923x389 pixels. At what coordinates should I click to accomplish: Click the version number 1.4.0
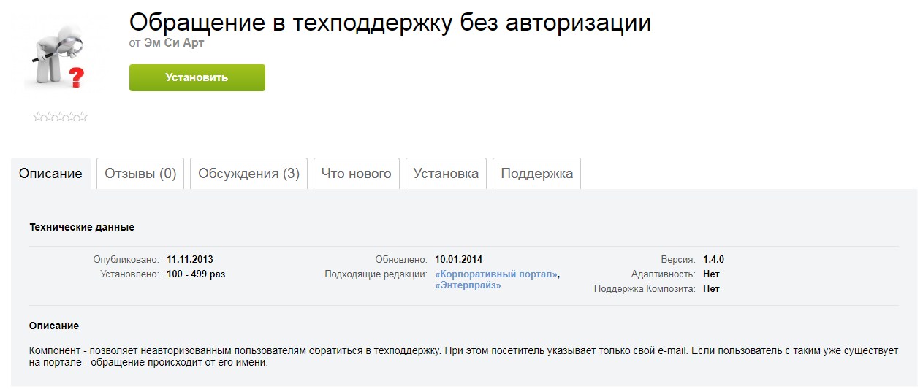tap(713, 260)
